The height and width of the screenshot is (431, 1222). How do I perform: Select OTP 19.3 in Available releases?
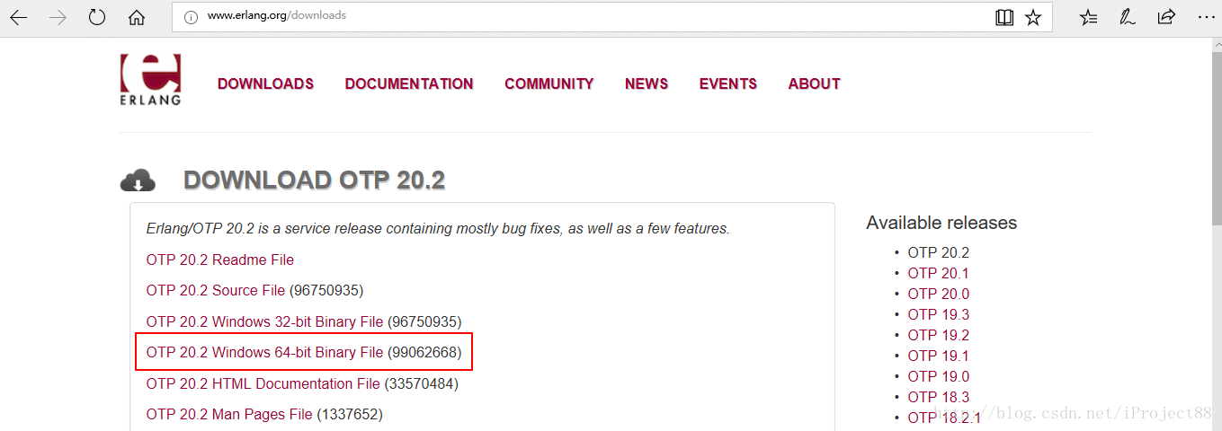coord(939,314)
